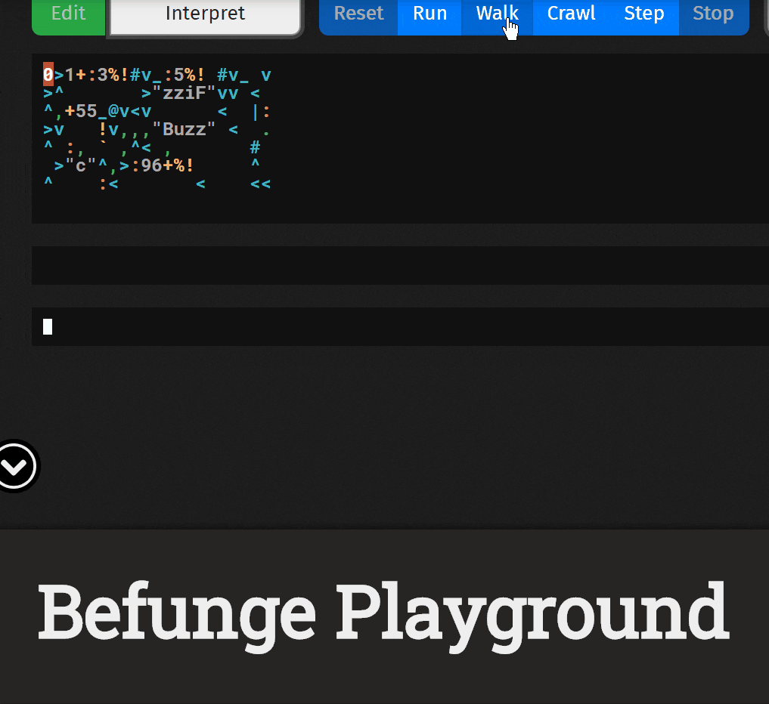
Task: Click the "c" string in code
Action: click(80, 165)
